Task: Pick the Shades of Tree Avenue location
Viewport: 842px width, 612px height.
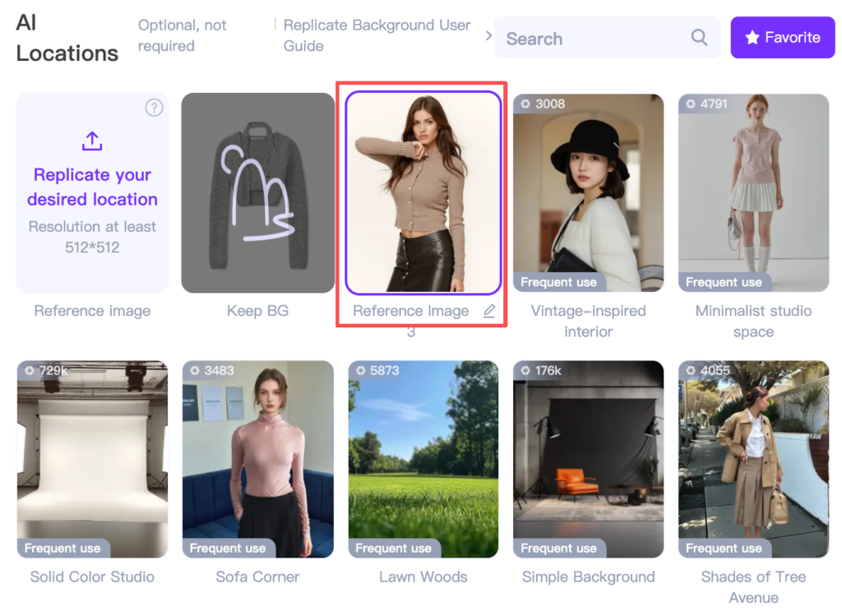Action: tap(753, 459)
